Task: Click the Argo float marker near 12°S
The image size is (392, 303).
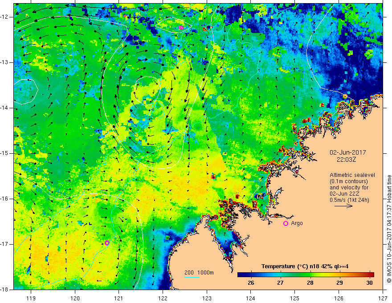Action: pos(181,28)
